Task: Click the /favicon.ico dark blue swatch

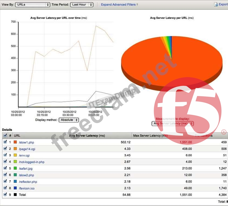Action: 15,188
